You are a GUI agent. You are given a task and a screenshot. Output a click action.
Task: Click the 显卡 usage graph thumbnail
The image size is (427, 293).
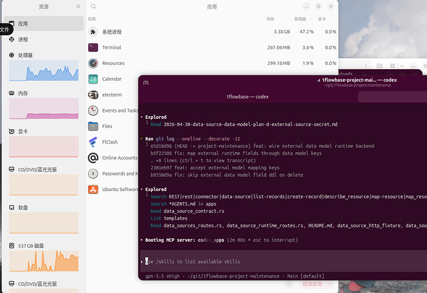click(44, 146)
